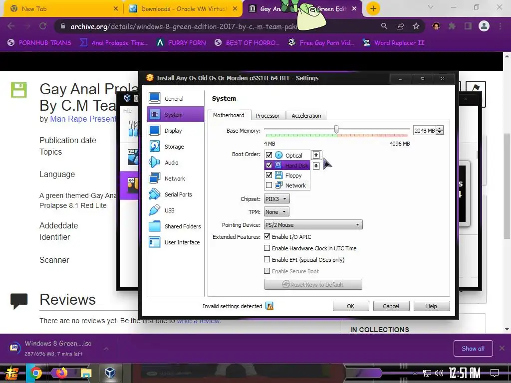Click the browser Back arrow

pos(11,26)
